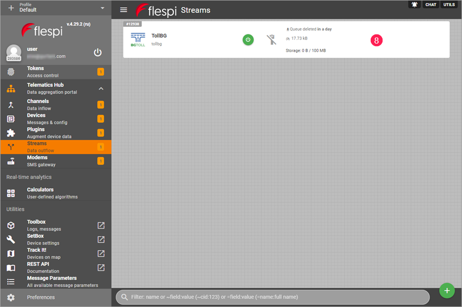Open Plugins Augment device data item
This screenshot has width=462, height=307.
[x=56, y=133]
